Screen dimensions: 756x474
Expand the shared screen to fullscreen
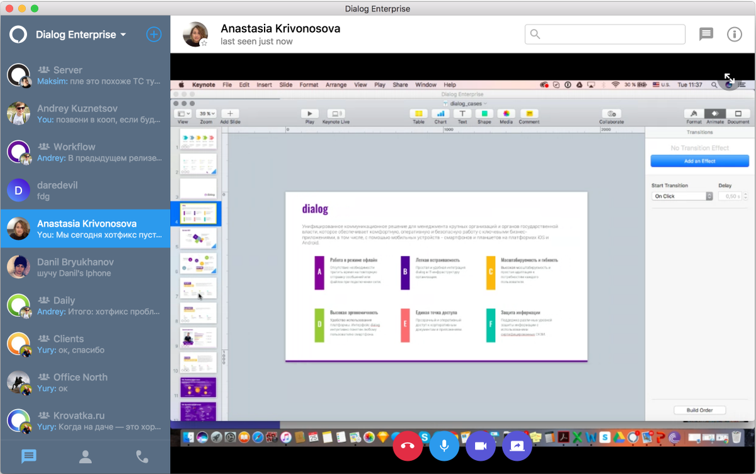(x=729, y=78)
